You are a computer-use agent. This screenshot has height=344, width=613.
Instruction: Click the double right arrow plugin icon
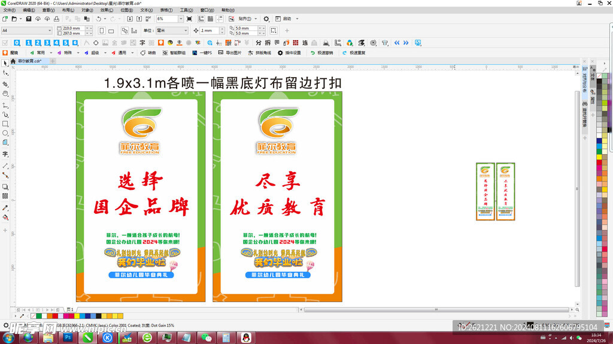coord(406,42)
